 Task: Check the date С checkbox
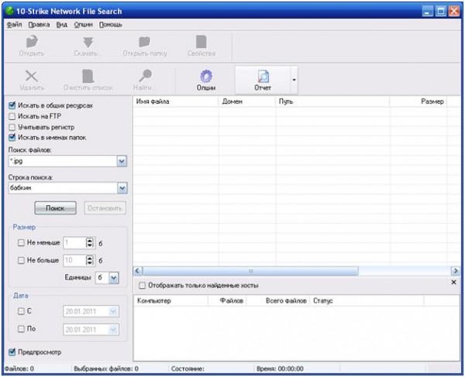click(x=21, y=311)
